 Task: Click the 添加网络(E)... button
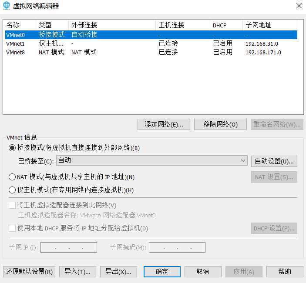(x=164, y=124)
